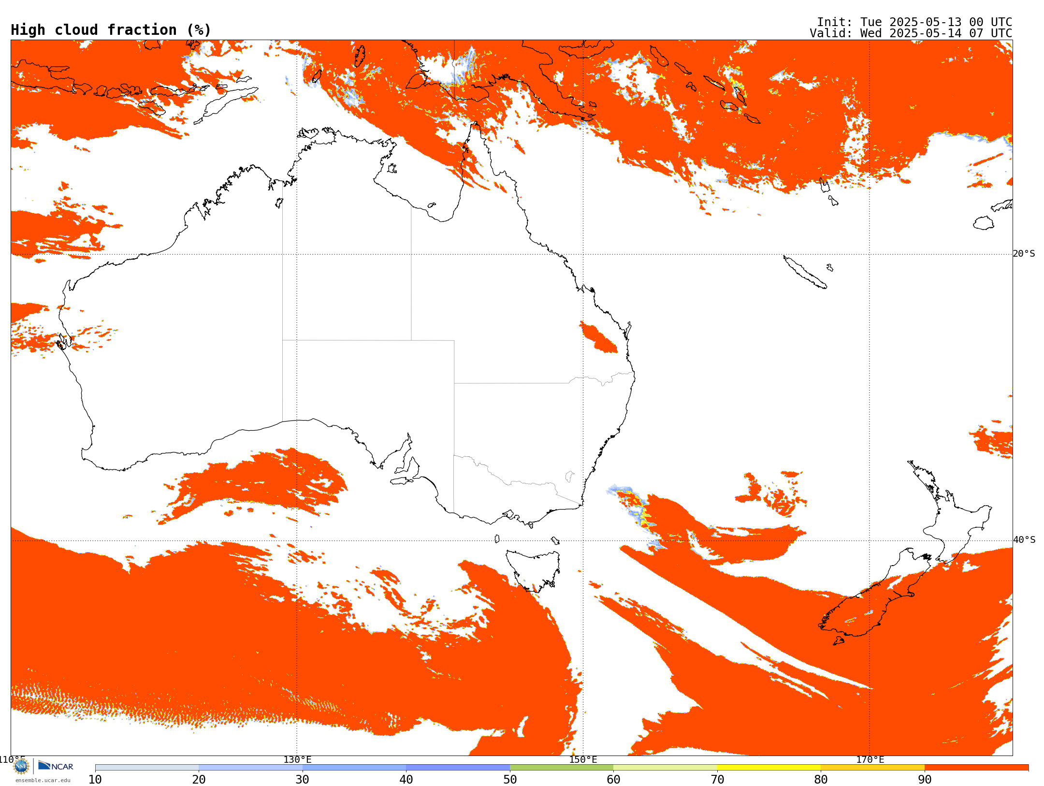Click the colorbar tick label 30

[x=303, y=780]
